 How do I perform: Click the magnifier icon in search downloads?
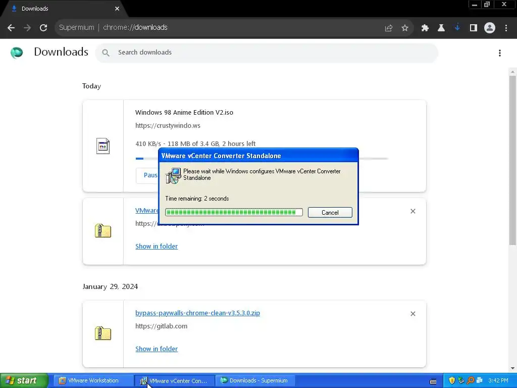pos(106,53)
